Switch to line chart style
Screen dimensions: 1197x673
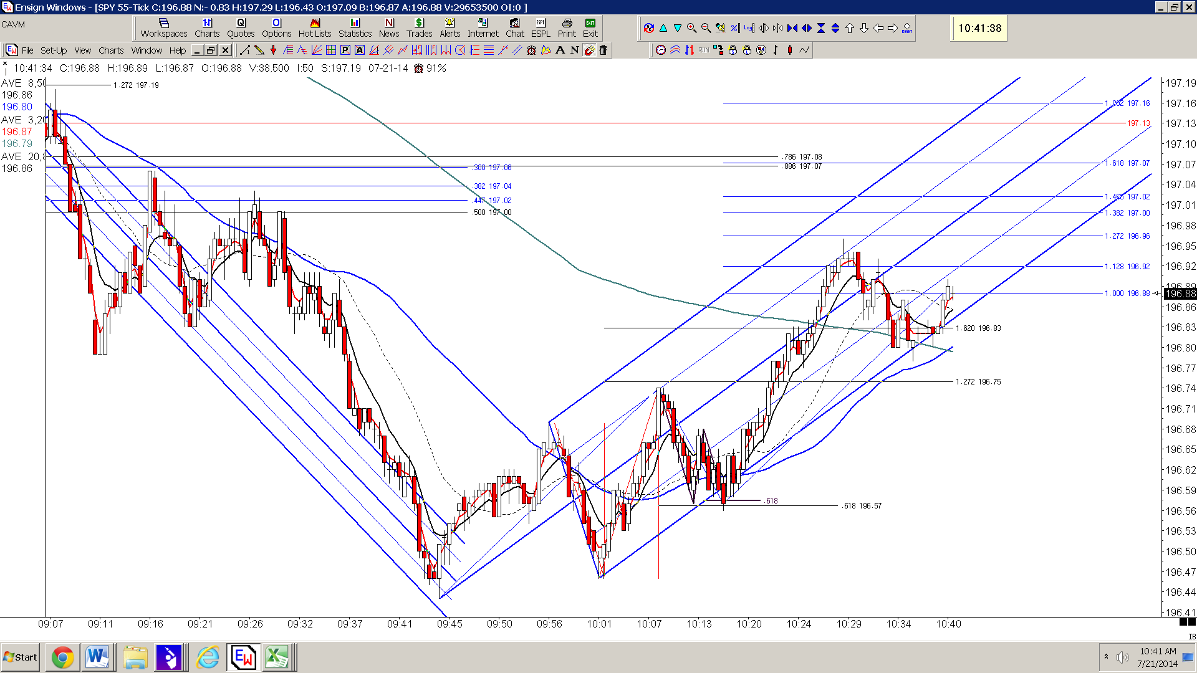(804, 50)
